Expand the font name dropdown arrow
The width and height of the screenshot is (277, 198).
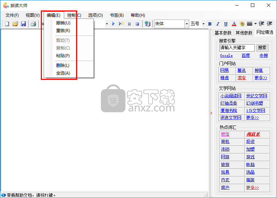coord(187,24)
